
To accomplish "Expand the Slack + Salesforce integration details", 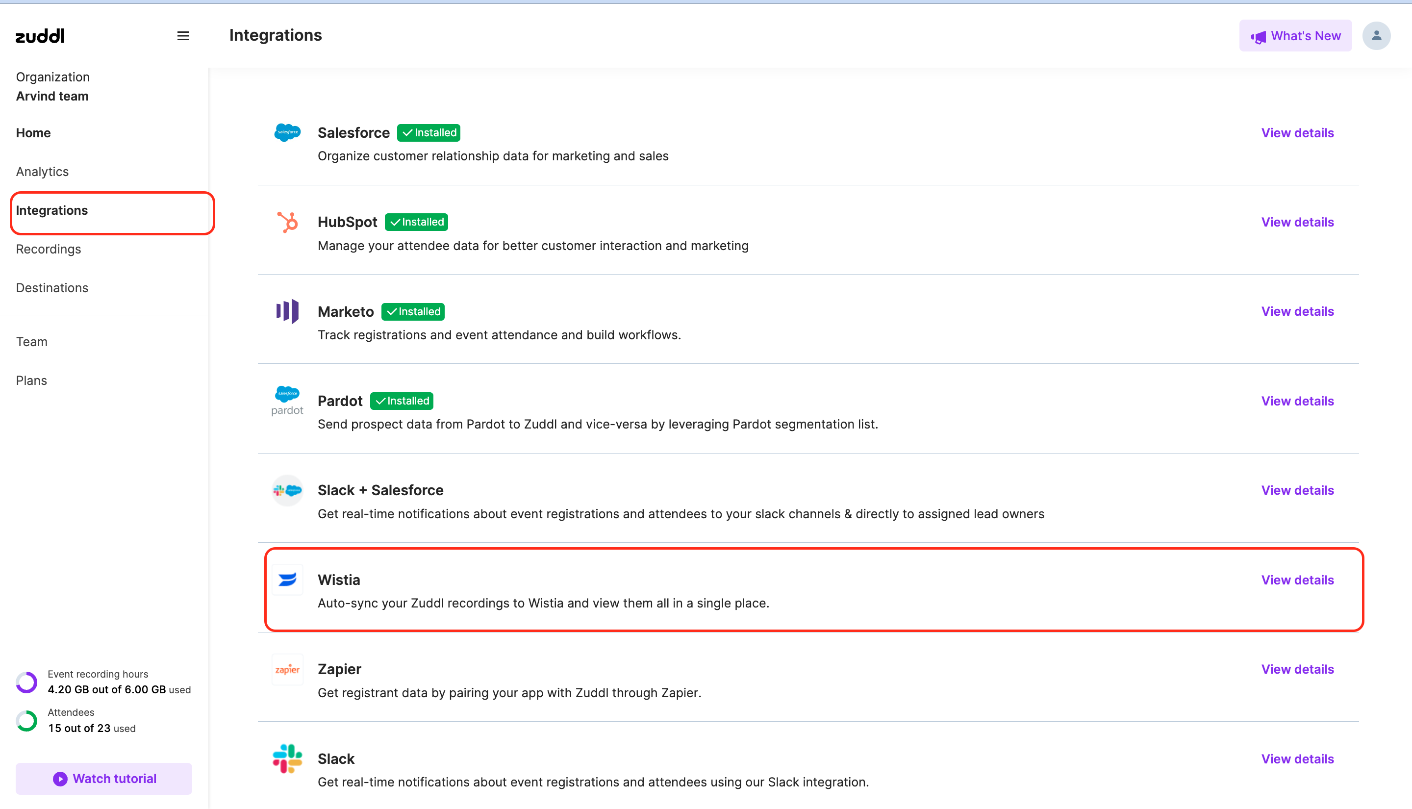I will tap(1298, 490).
